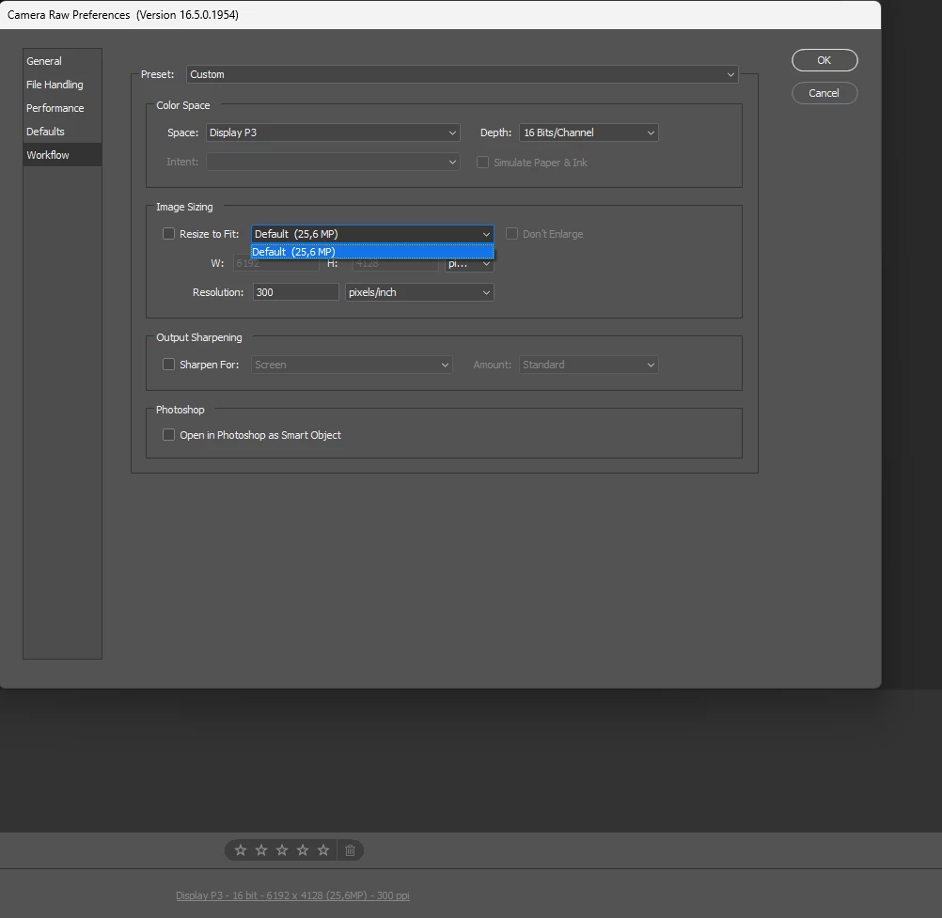Open the Sharpen For Screen dropdown
942x918 pixels.
[352, 365]
